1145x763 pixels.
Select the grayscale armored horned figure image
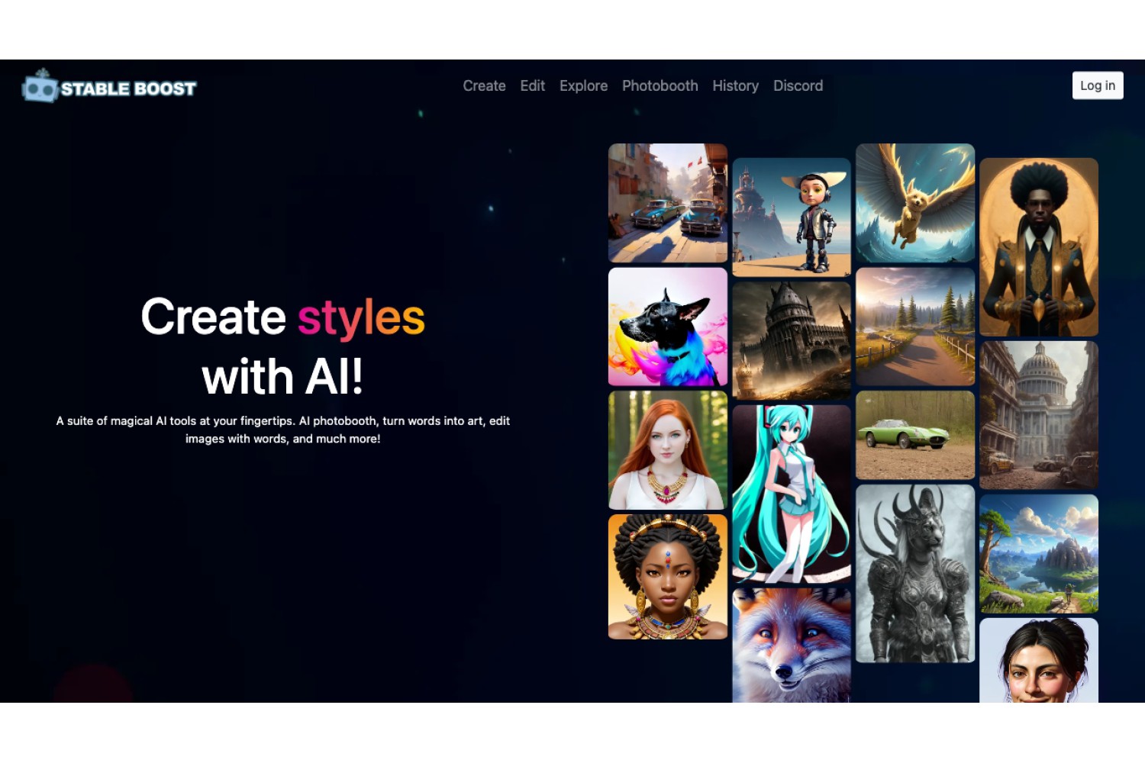click(915, 574)
